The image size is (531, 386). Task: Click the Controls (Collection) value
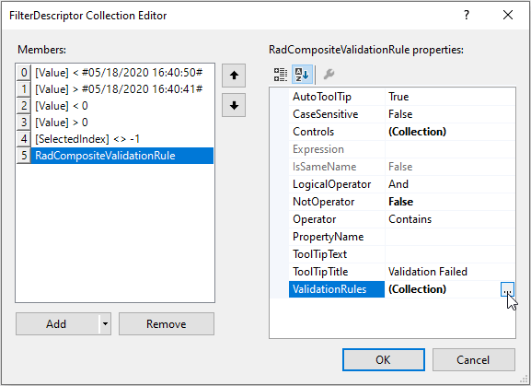point(417,132)
